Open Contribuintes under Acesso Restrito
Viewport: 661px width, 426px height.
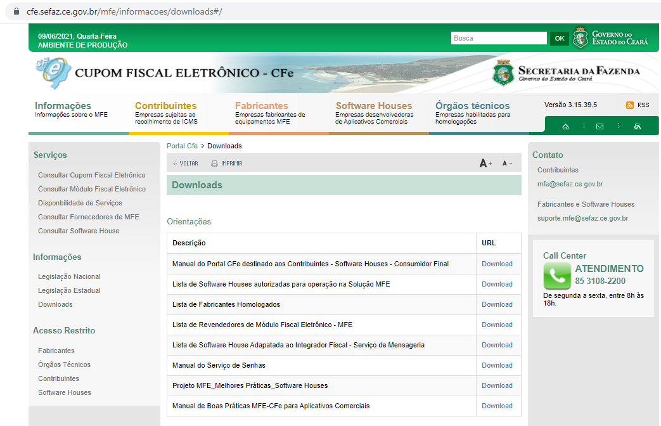(58, 378)
